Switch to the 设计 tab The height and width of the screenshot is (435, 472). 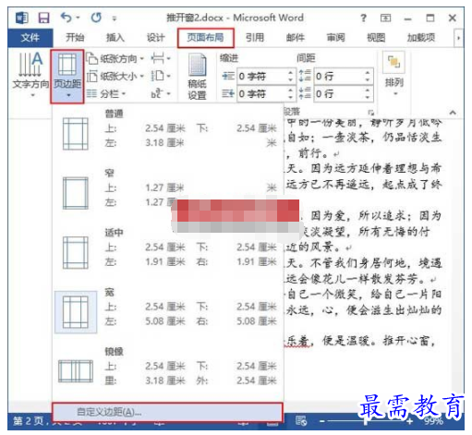(155, 38)
